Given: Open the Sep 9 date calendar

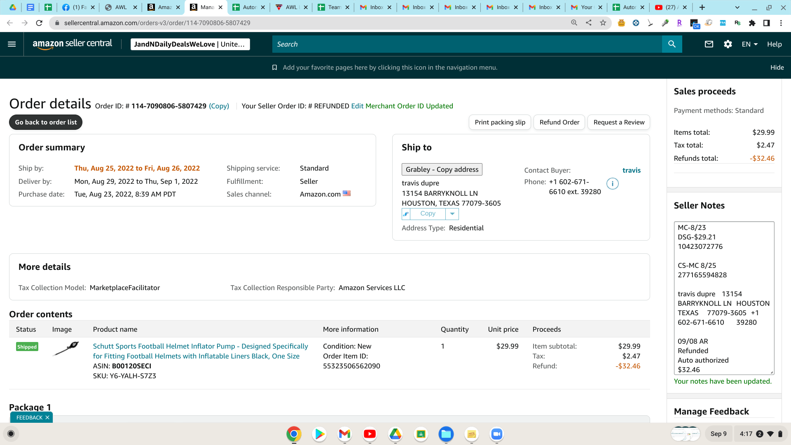Looking at the screenshot, I should click(x=718, y=434).
